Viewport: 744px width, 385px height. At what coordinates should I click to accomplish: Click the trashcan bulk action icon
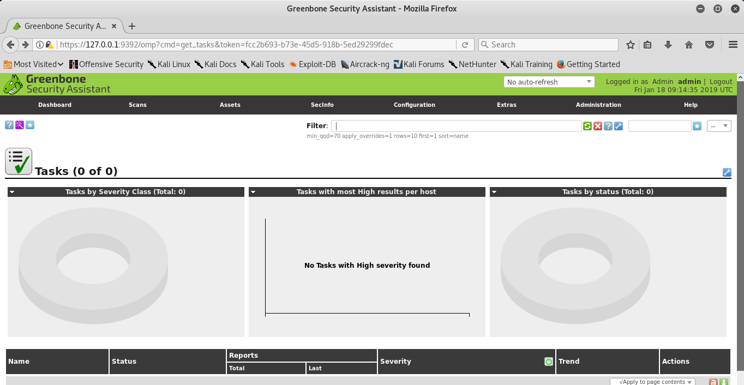(713, 382)
